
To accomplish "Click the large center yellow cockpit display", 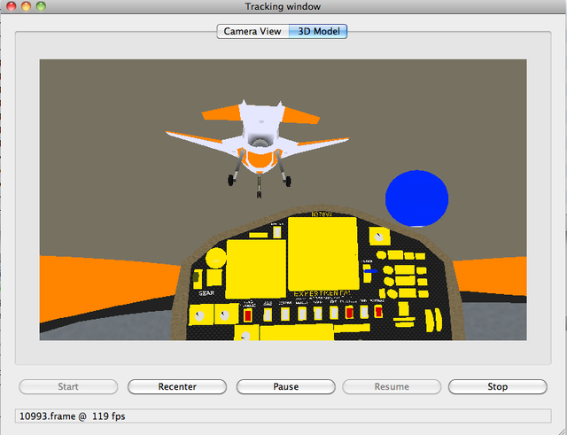I will pos(322,252).
